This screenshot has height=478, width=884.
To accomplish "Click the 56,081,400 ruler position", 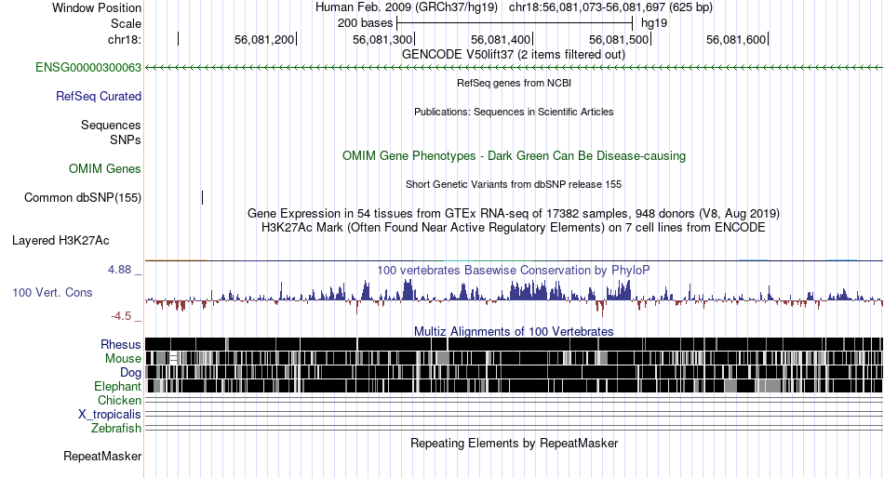I will 502,39.
